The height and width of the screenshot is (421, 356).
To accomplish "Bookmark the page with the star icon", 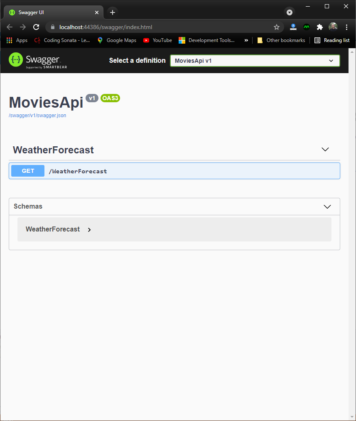I will [x=277, y=26].
